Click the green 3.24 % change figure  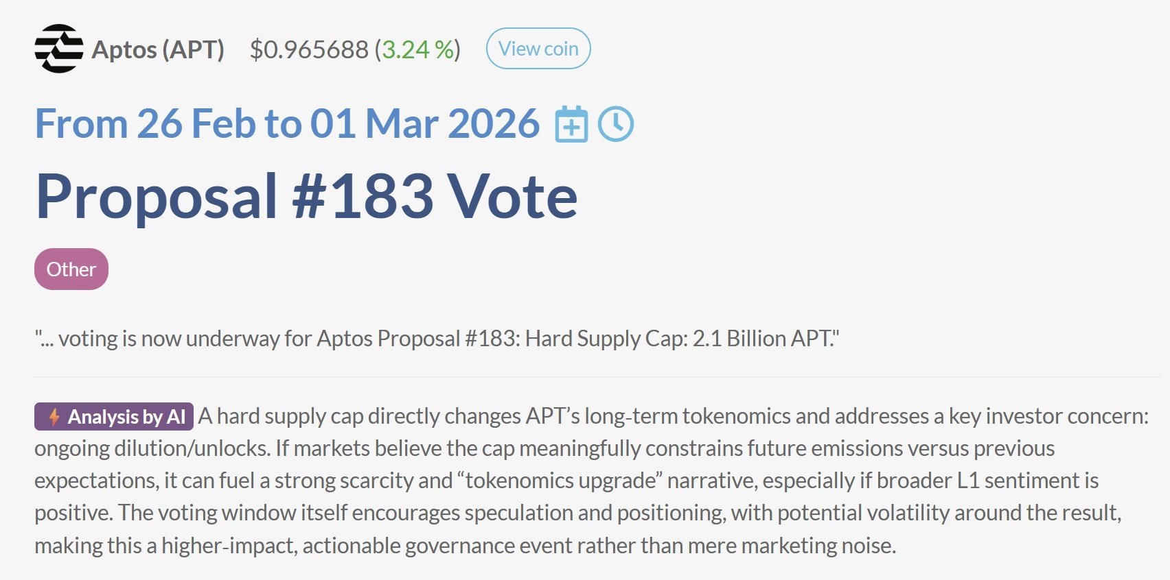[417, 49]
